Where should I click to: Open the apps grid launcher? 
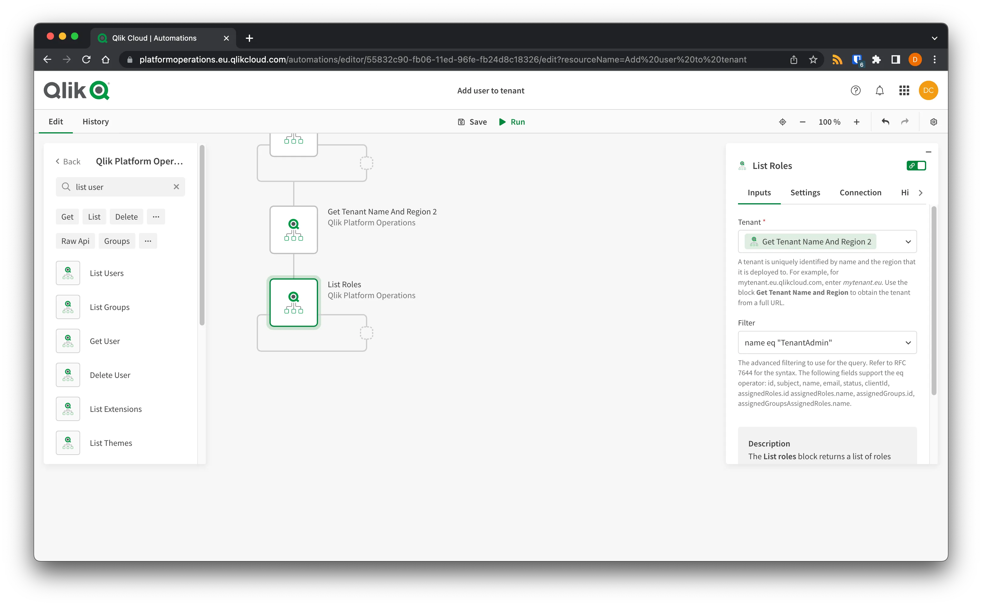point(904,91)
